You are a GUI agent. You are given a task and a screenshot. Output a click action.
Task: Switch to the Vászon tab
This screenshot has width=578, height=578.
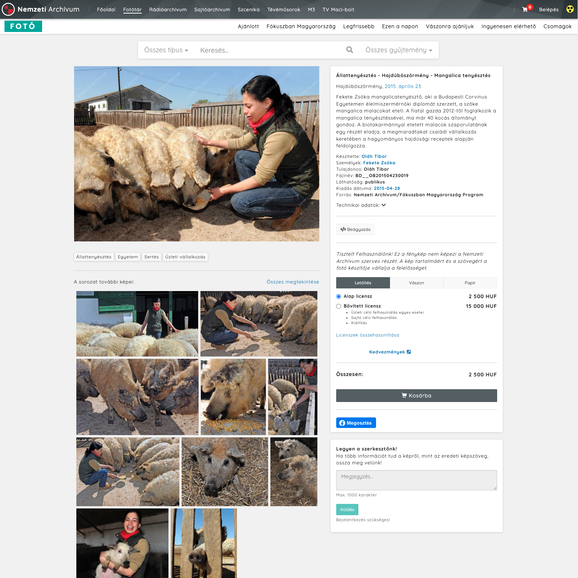(x=417, y=283)
